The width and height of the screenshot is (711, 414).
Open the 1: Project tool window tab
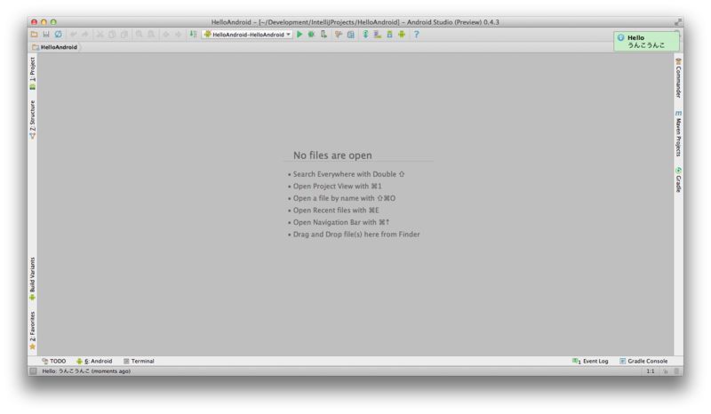(x=33, y=73)
